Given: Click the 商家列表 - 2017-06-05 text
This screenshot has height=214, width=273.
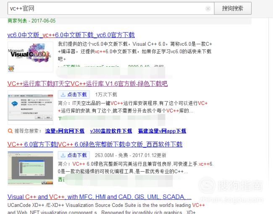Looking at the screenshot, I should [x=31, y=21].
